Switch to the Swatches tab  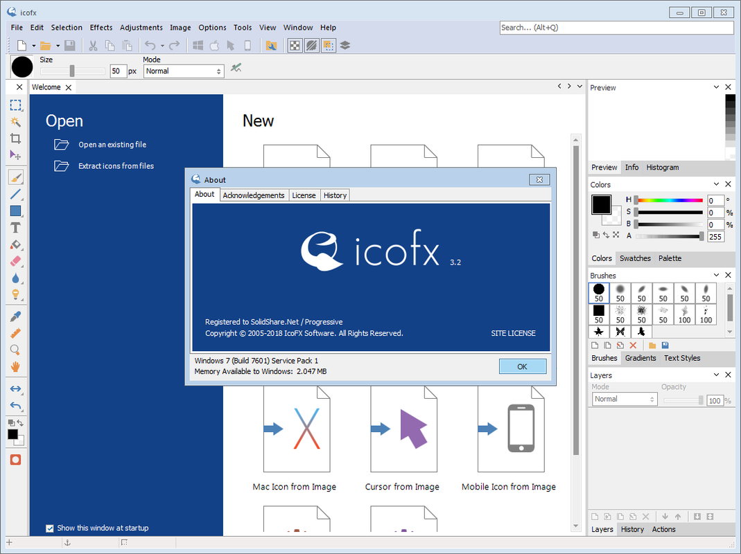tap(635, 258)
